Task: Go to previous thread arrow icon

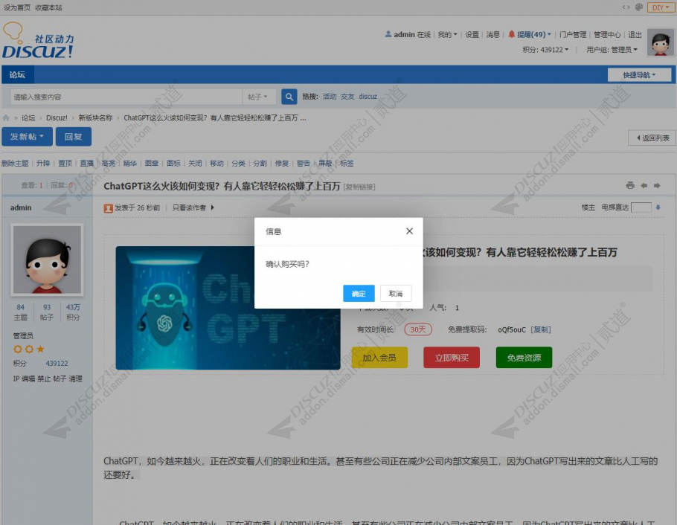Action: tap(644, 185)
